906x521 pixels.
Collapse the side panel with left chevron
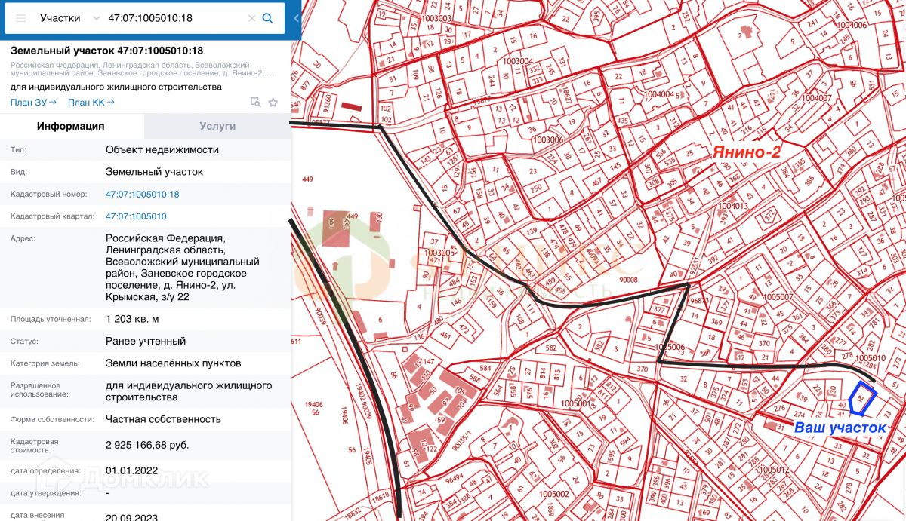point(296,18)
